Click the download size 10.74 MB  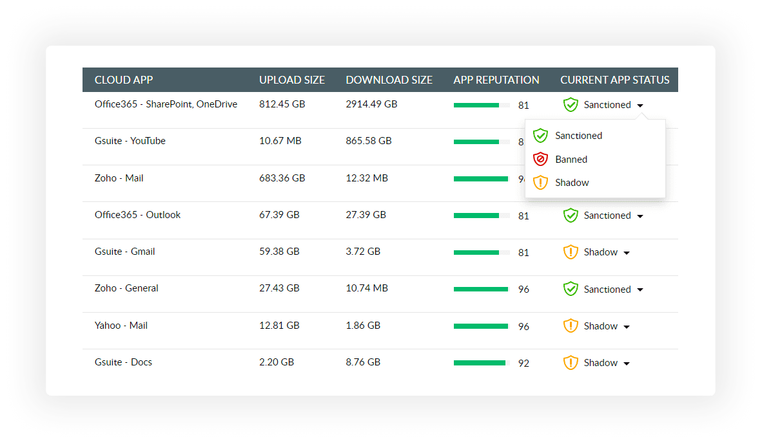coord(366,288)
